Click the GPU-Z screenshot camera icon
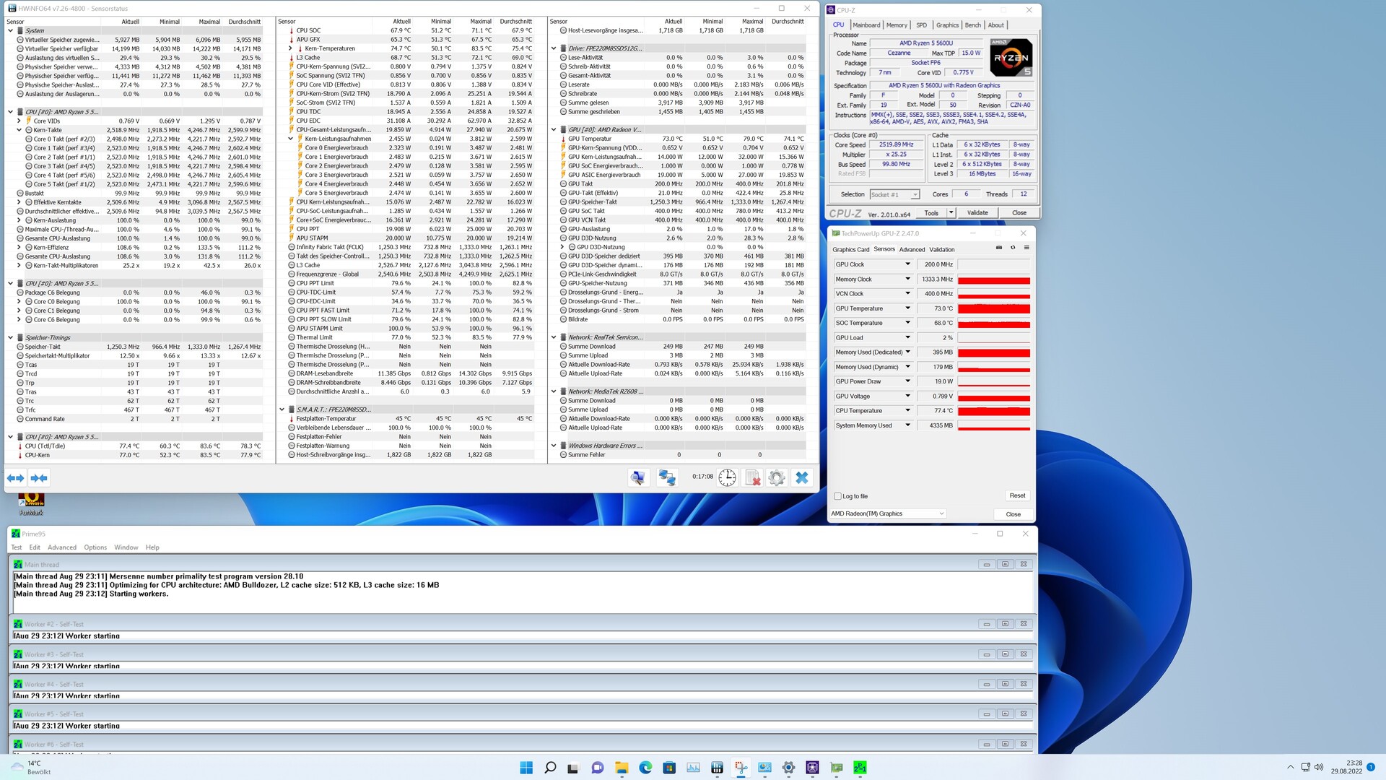 [999, 248]
